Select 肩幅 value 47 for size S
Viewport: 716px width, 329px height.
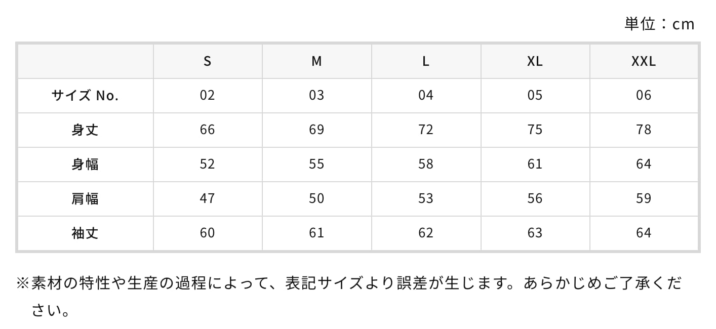point(207,198)
